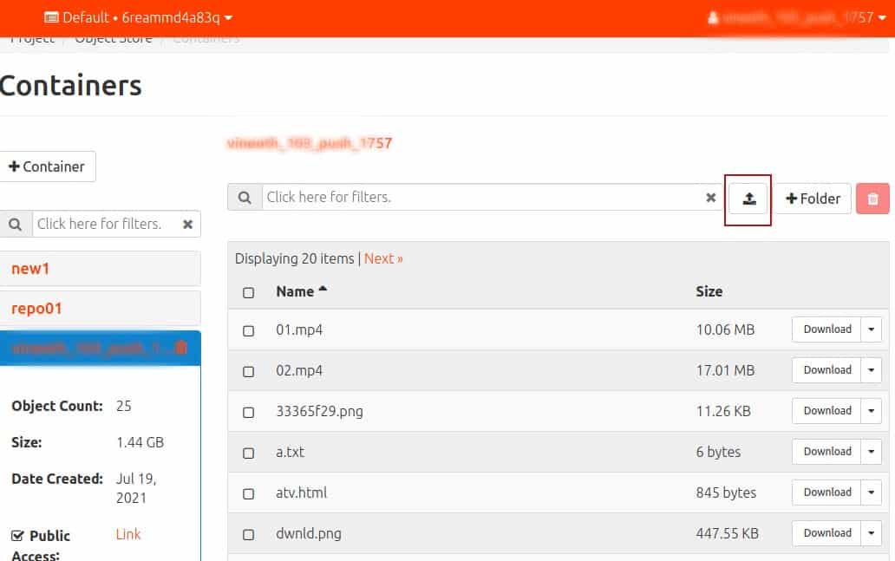This screenshot has height=561, width=895.
Task: Select the new1 container
Action: (30, 269)
